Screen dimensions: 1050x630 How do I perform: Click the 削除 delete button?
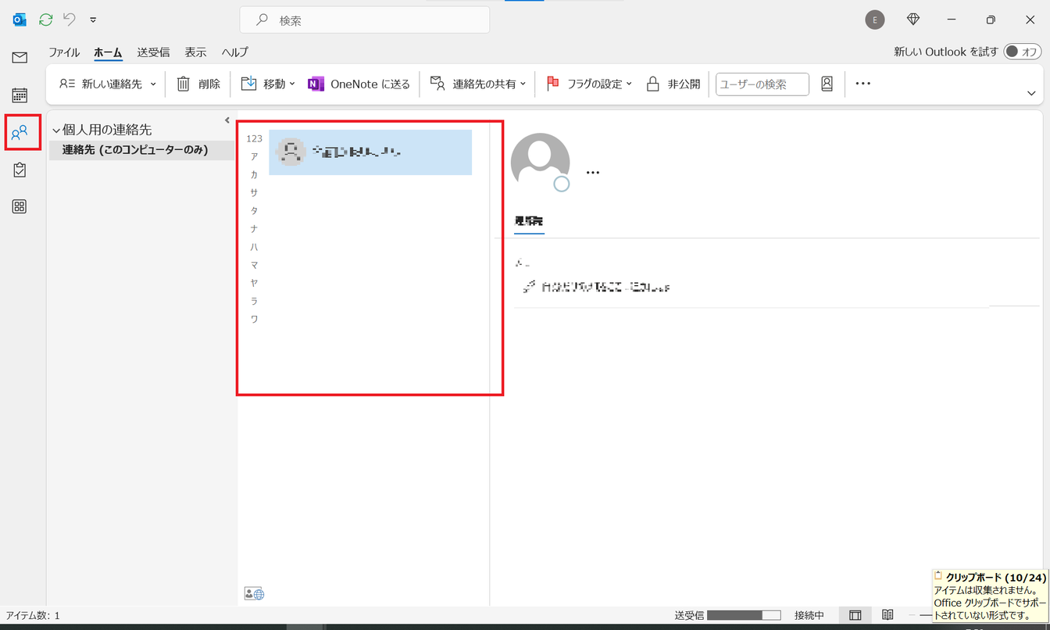pos(199,84)
